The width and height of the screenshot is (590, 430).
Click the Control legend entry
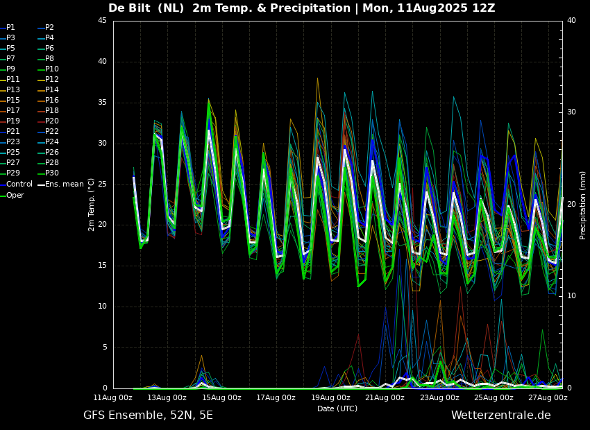[17, 184]
